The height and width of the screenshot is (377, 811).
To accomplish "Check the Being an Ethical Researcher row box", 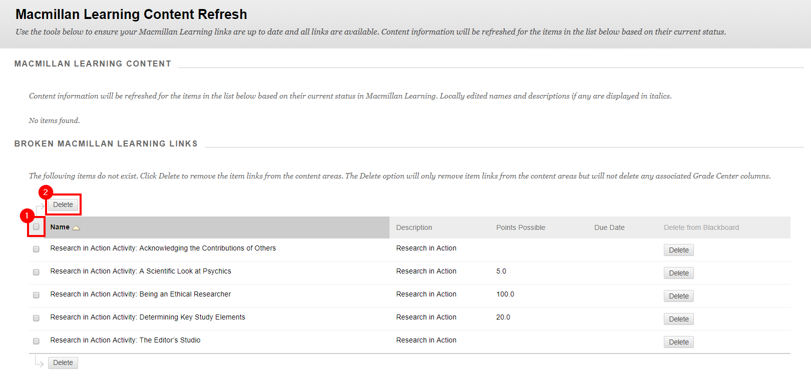I will tap(36, 295).
